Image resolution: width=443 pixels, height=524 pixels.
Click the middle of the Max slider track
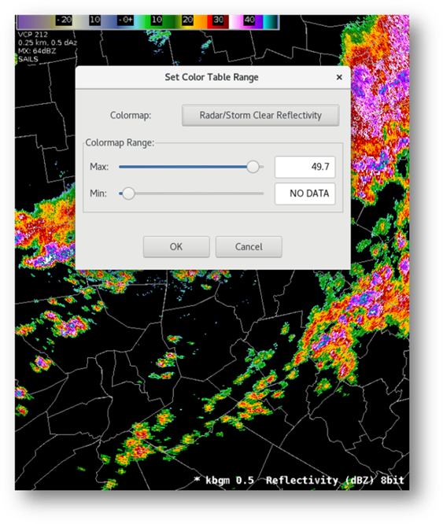pos(191,167)
